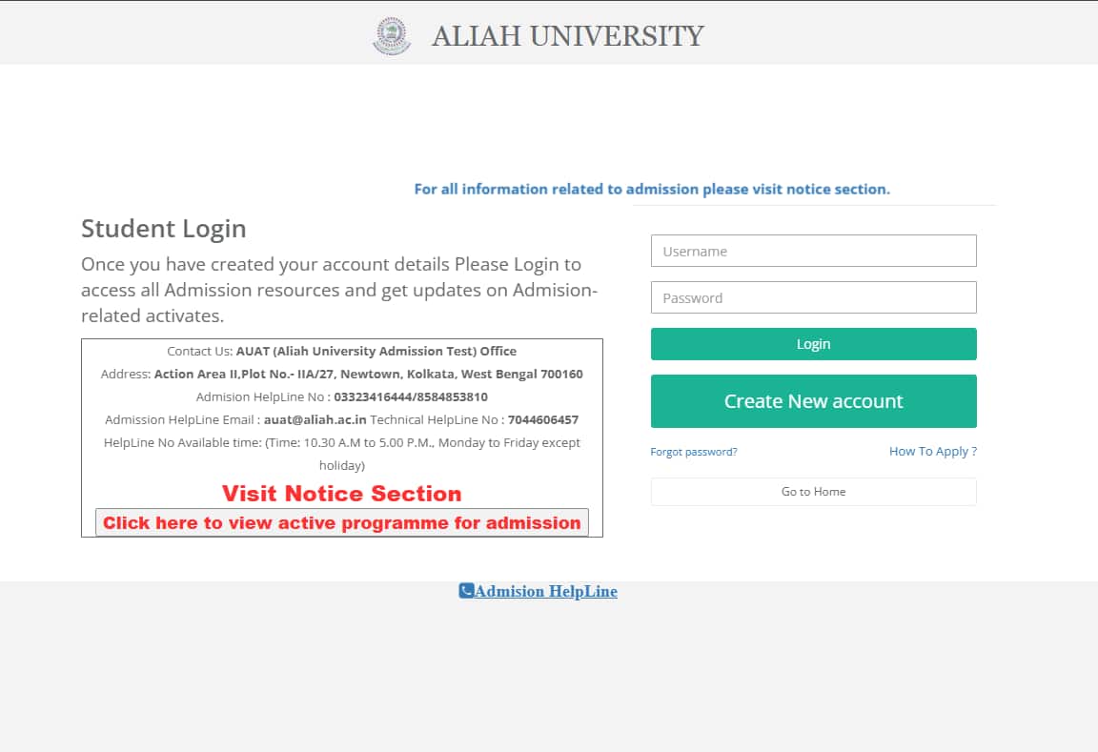1098x752 pixels.
Task: Select the auat@aliah.ac.in email address
Action: coord(315,419)
